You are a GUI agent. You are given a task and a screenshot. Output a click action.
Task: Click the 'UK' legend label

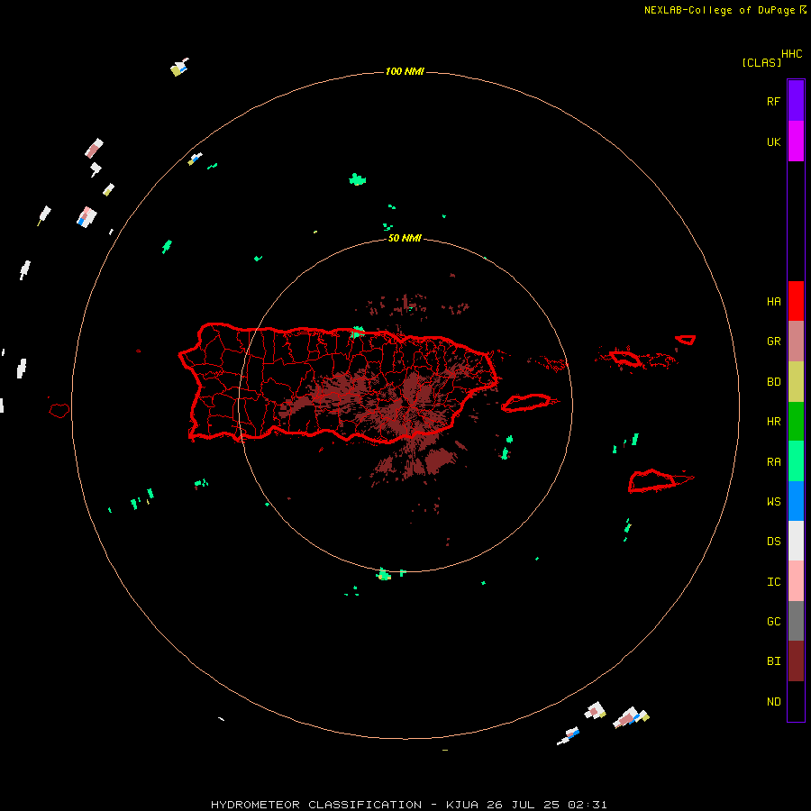click(773, 142)
